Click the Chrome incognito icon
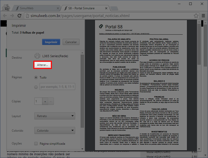Viewport: 208px width, 158px height. (x=6, y=8)
